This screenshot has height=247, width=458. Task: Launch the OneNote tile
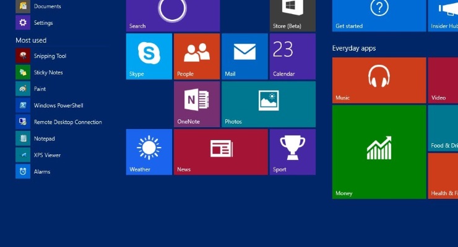click(x=196, y=104)
